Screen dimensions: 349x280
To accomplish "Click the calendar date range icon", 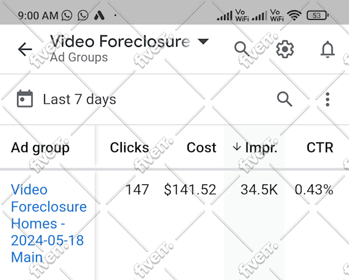I will pyautogui.click(x=25, y=99).
